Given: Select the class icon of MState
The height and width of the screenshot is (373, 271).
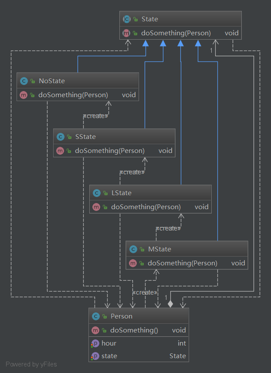Looking at the screenshot, I should (x=133, y=249).
